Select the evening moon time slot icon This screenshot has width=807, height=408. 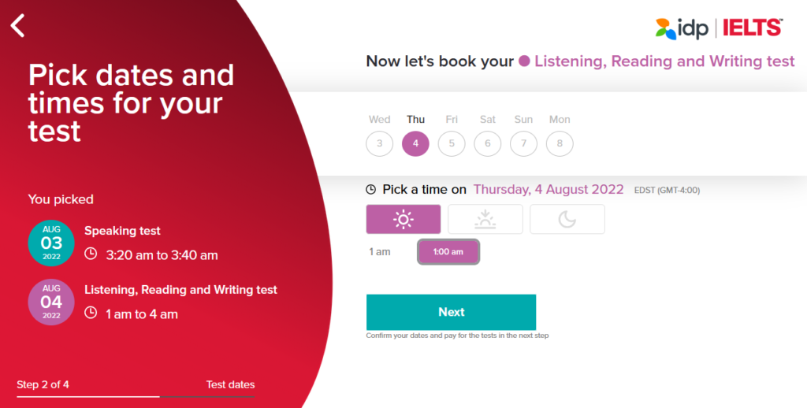point(567,220)
